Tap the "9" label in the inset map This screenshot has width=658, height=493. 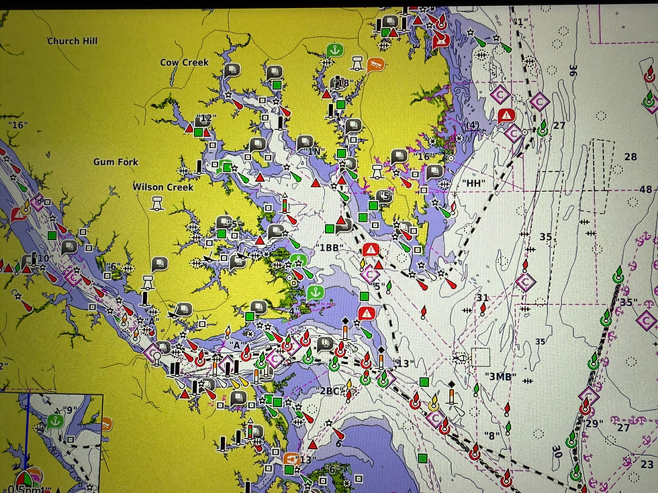(70, 410)
